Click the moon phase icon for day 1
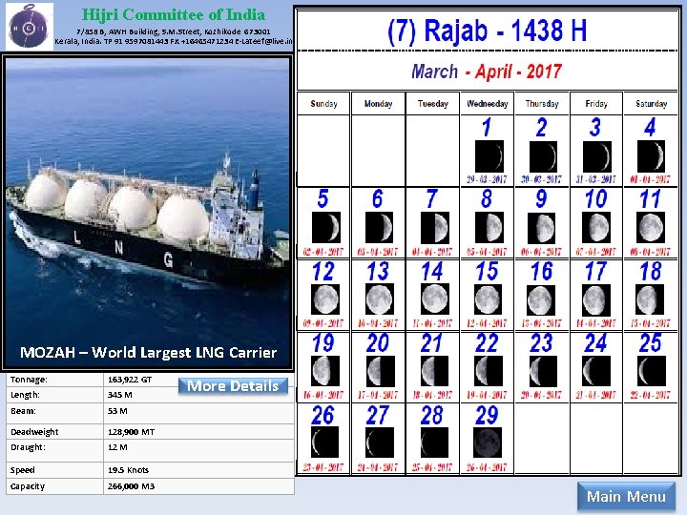This screenshot has height=515, width=687. (489, 156)
